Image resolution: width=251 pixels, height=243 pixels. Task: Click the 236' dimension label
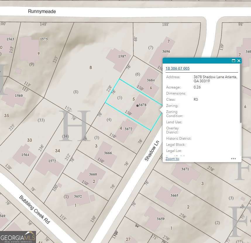click(41, 148)
